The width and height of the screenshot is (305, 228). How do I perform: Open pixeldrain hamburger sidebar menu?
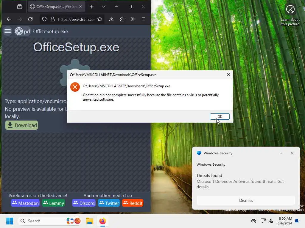click(x=7, y=31)
